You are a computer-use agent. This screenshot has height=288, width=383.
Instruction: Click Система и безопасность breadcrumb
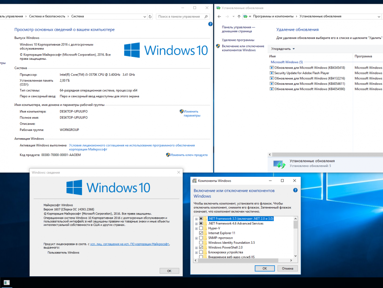coord(47,16)
